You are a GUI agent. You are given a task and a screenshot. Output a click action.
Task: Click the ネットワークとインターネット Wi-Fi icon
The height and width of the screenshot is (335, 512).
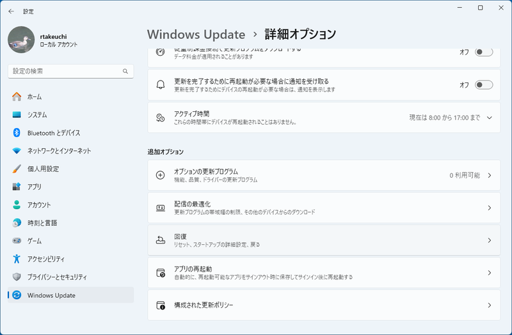pyautogui.click(x=17, y=151)
